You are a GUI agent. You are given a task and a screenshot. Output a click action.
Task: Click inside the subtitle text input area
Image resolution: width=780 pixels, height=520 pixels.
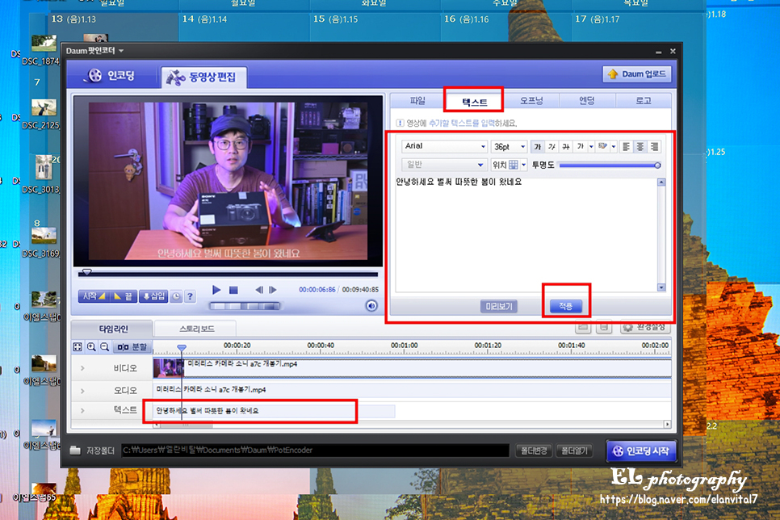point(526,234)
